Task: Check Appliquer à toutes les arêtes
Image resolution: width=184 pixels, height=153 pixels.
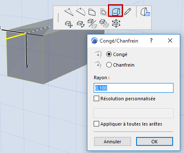Action: [x=96, y=124]
